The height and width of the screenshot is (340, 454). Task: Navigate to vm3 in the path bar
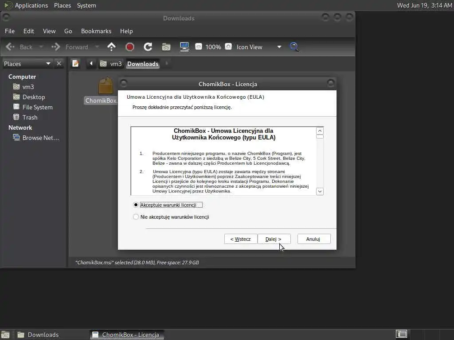tap(111, 64)
